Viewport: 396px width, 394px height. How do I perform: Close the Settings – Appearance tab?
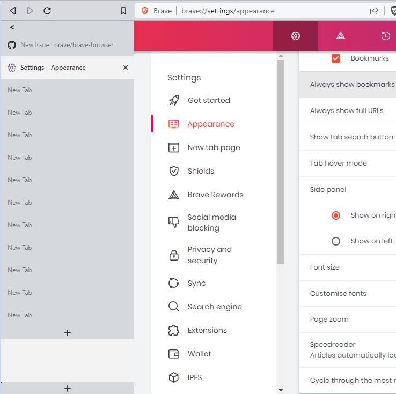(125, 68)
